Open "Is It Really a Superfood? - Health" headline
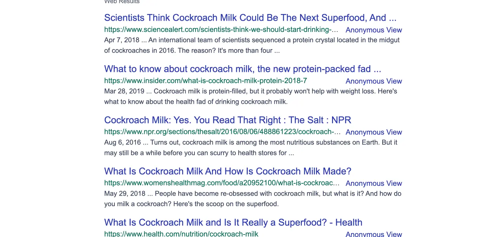This screenshot has height=237, width=504. coord(233,223)
